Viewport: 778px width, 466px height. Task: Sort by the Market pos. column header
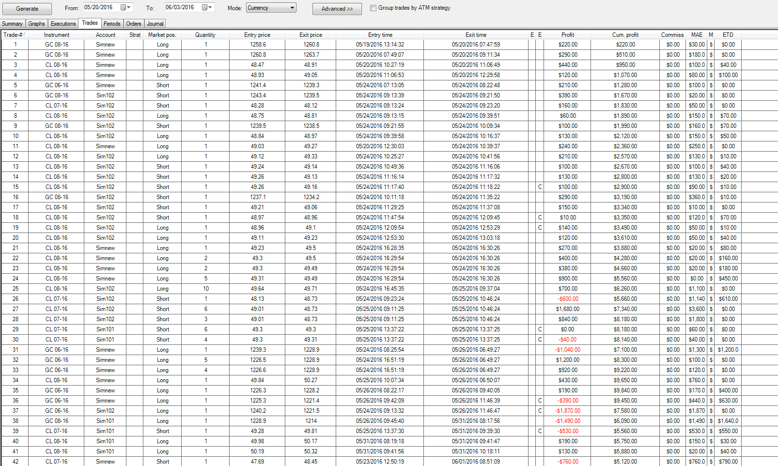pos(162,35)
